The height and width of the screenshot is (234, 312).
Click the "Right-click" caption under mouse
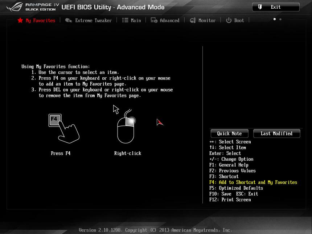pos(128,153)
